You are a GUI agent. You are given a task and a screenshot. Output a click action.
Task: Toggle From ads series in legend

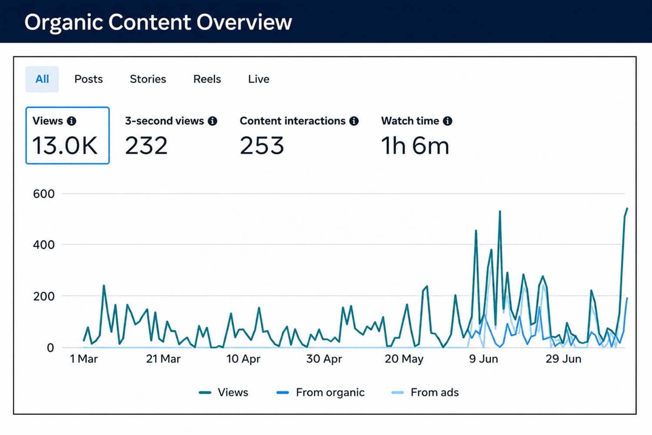[425, 392]
